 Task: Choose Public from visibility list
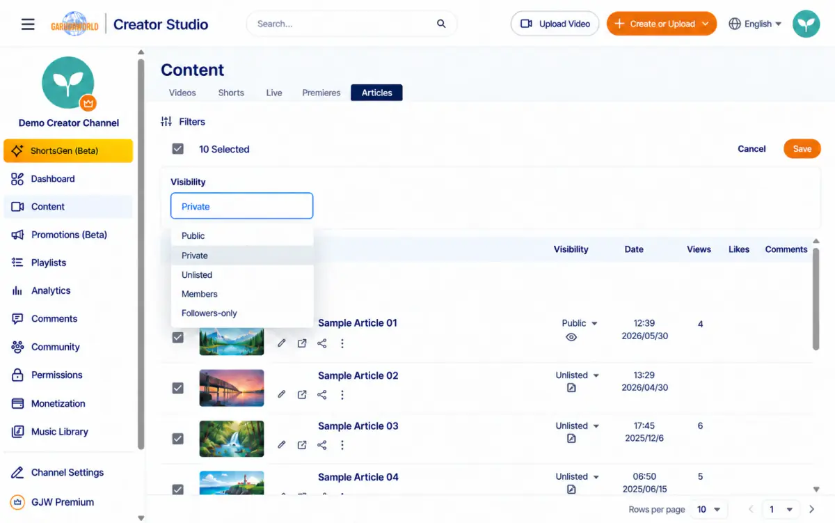point(242,236)
